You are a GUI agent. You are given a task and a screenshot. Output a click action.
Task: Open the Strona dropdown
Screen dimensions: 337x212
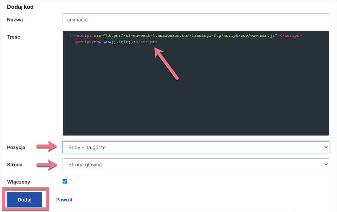pyautogui.click(x=195, y=164)
